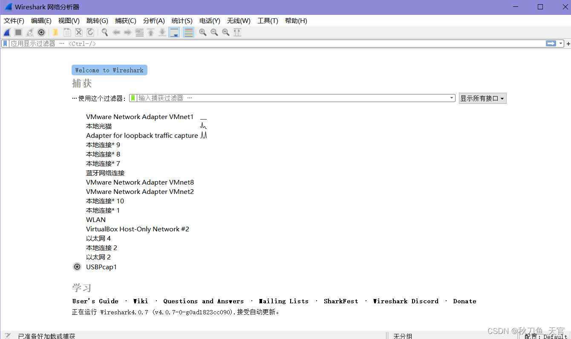Apply the display filter with the arrow button
This screenshot has height=339, width=571.
pos(551,43)
